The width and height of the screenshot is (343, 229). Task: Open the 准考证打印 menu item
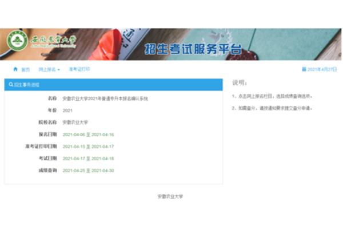point(79,69)
